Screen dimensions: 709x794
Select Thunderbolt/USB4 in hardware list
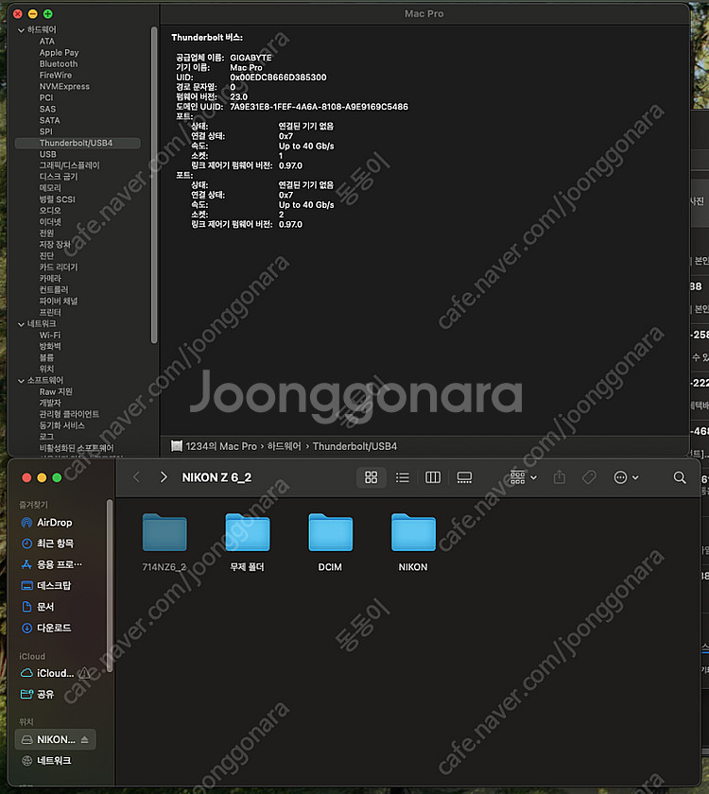pos(78,144)
